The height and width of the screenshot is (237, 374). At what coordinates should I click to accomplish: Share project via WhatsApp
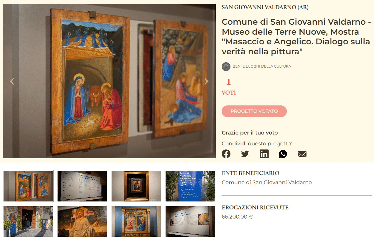[x=283, y=154]
